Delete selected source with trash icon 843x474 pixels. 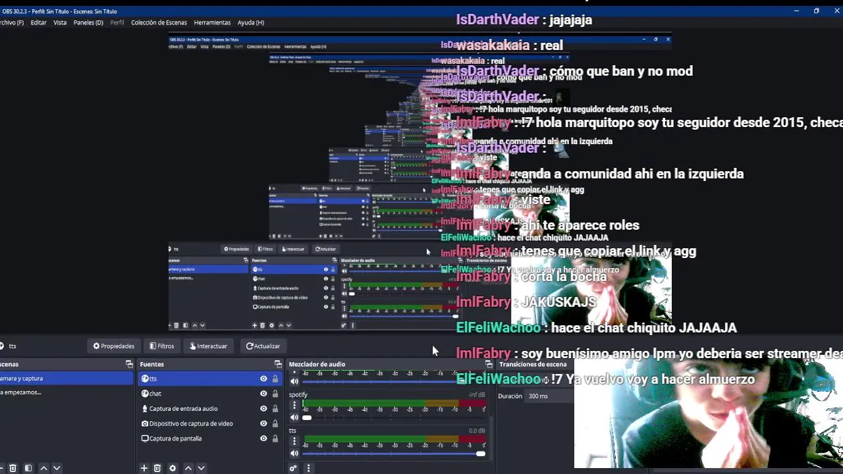[x=157, y=468]
